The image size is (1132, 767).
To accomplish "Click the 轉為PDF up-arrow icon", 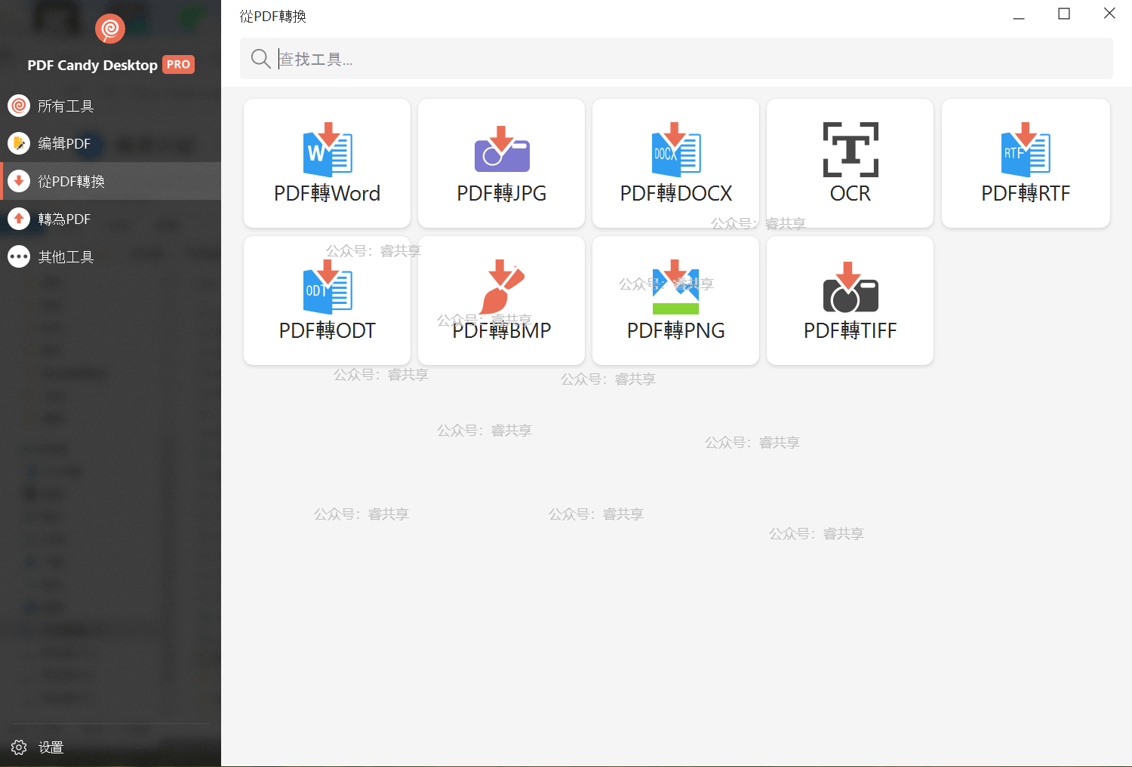I will click(x=19, y=219).
